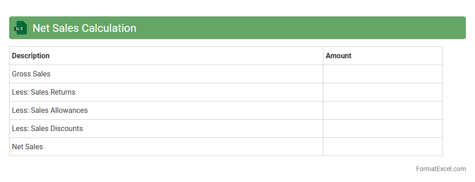Click empty space right of Gross Sales text
This screenshot has width=475, height=182.
click(x=183, y=74)
